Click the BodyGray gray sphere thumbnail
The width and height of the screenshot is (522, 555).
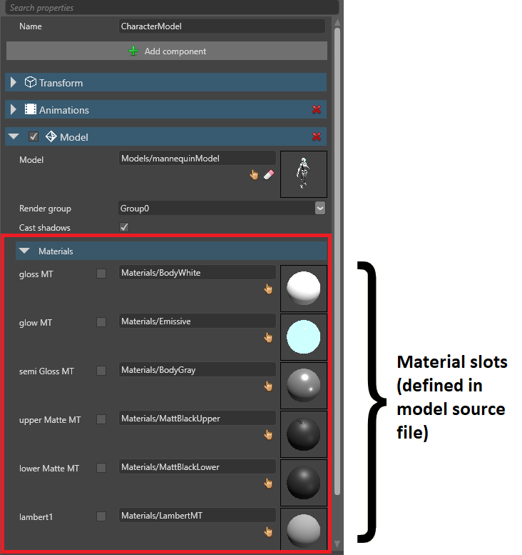[304, 386]
